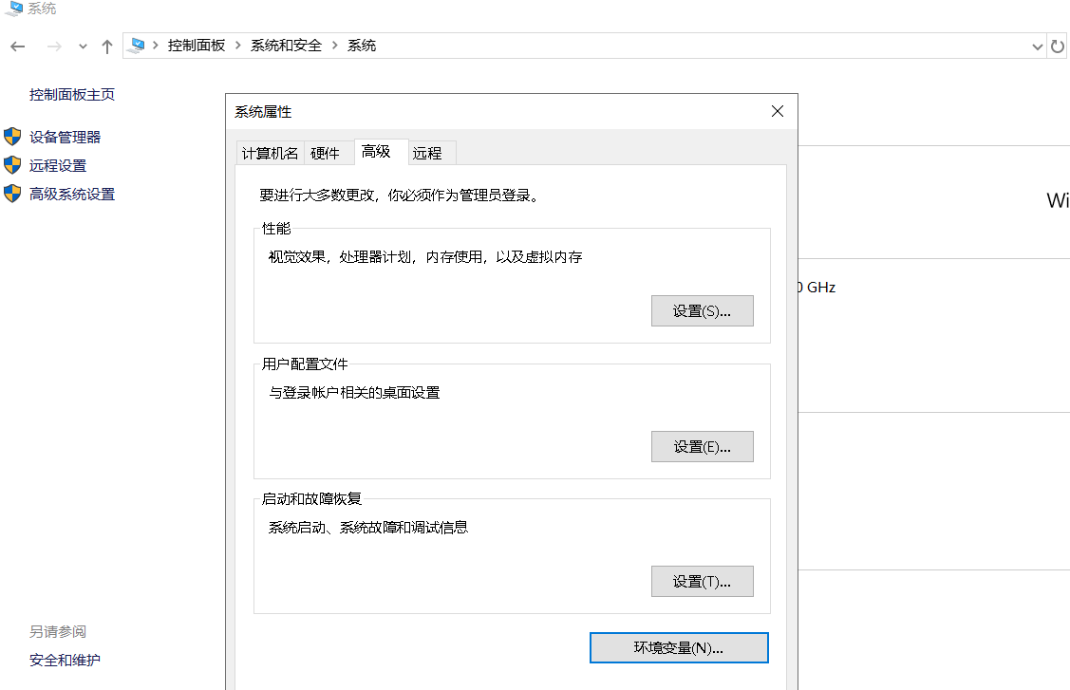Click the shield icon beside 远程设置
The height and width of the screenshot is (690, 1070).
pos(12,164)
